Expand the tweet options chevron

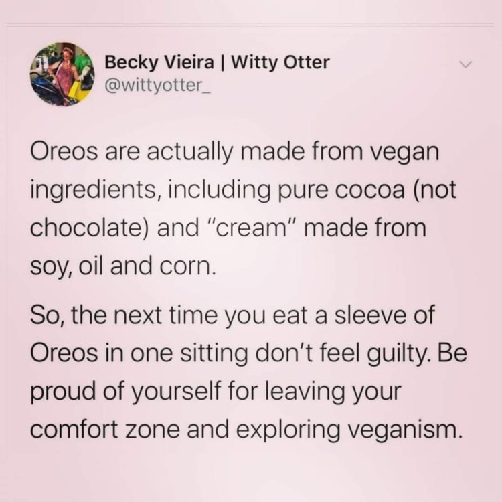point(465,64)
